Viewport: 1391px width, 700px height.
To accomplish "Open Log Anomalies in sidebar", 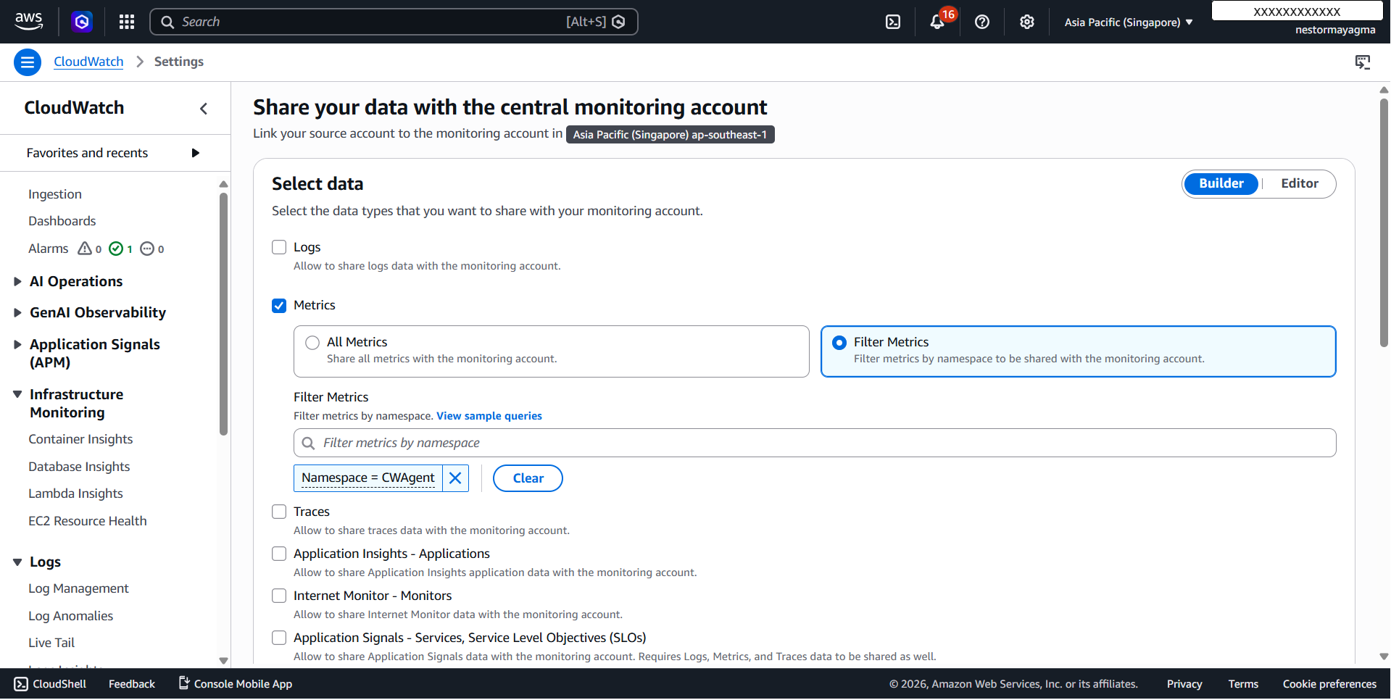I will [x=71, y=616].
